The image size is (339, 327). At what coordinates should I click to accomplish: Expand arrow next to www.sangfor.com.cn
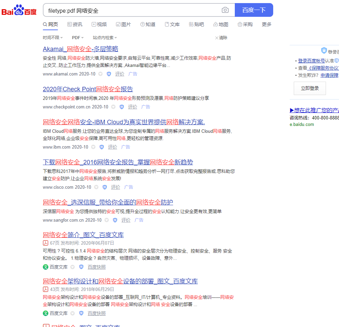click(x=107, y=220)
